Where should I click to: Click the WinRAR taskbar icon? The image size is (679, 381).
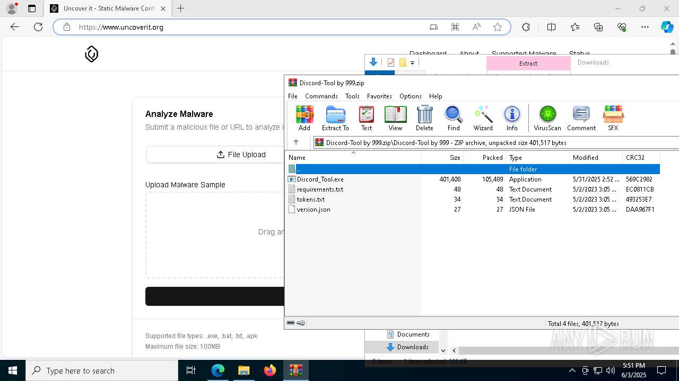296,370
